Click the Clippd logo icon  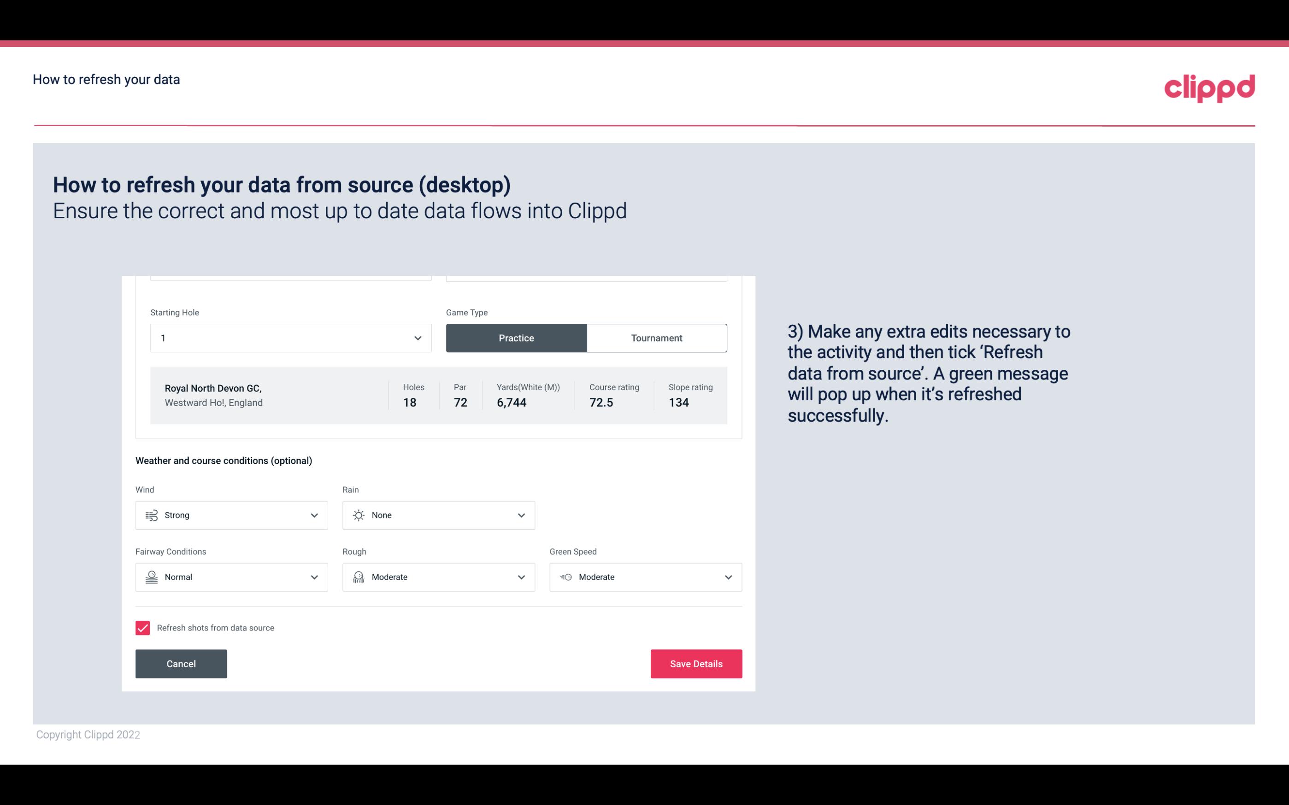(1209, 87)
